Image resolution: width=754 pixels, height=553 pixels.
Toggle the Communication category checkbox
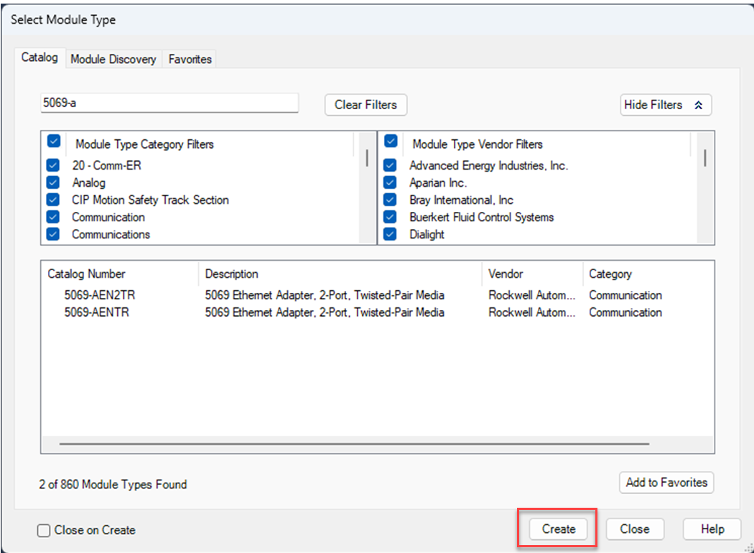tap(53, 217)
